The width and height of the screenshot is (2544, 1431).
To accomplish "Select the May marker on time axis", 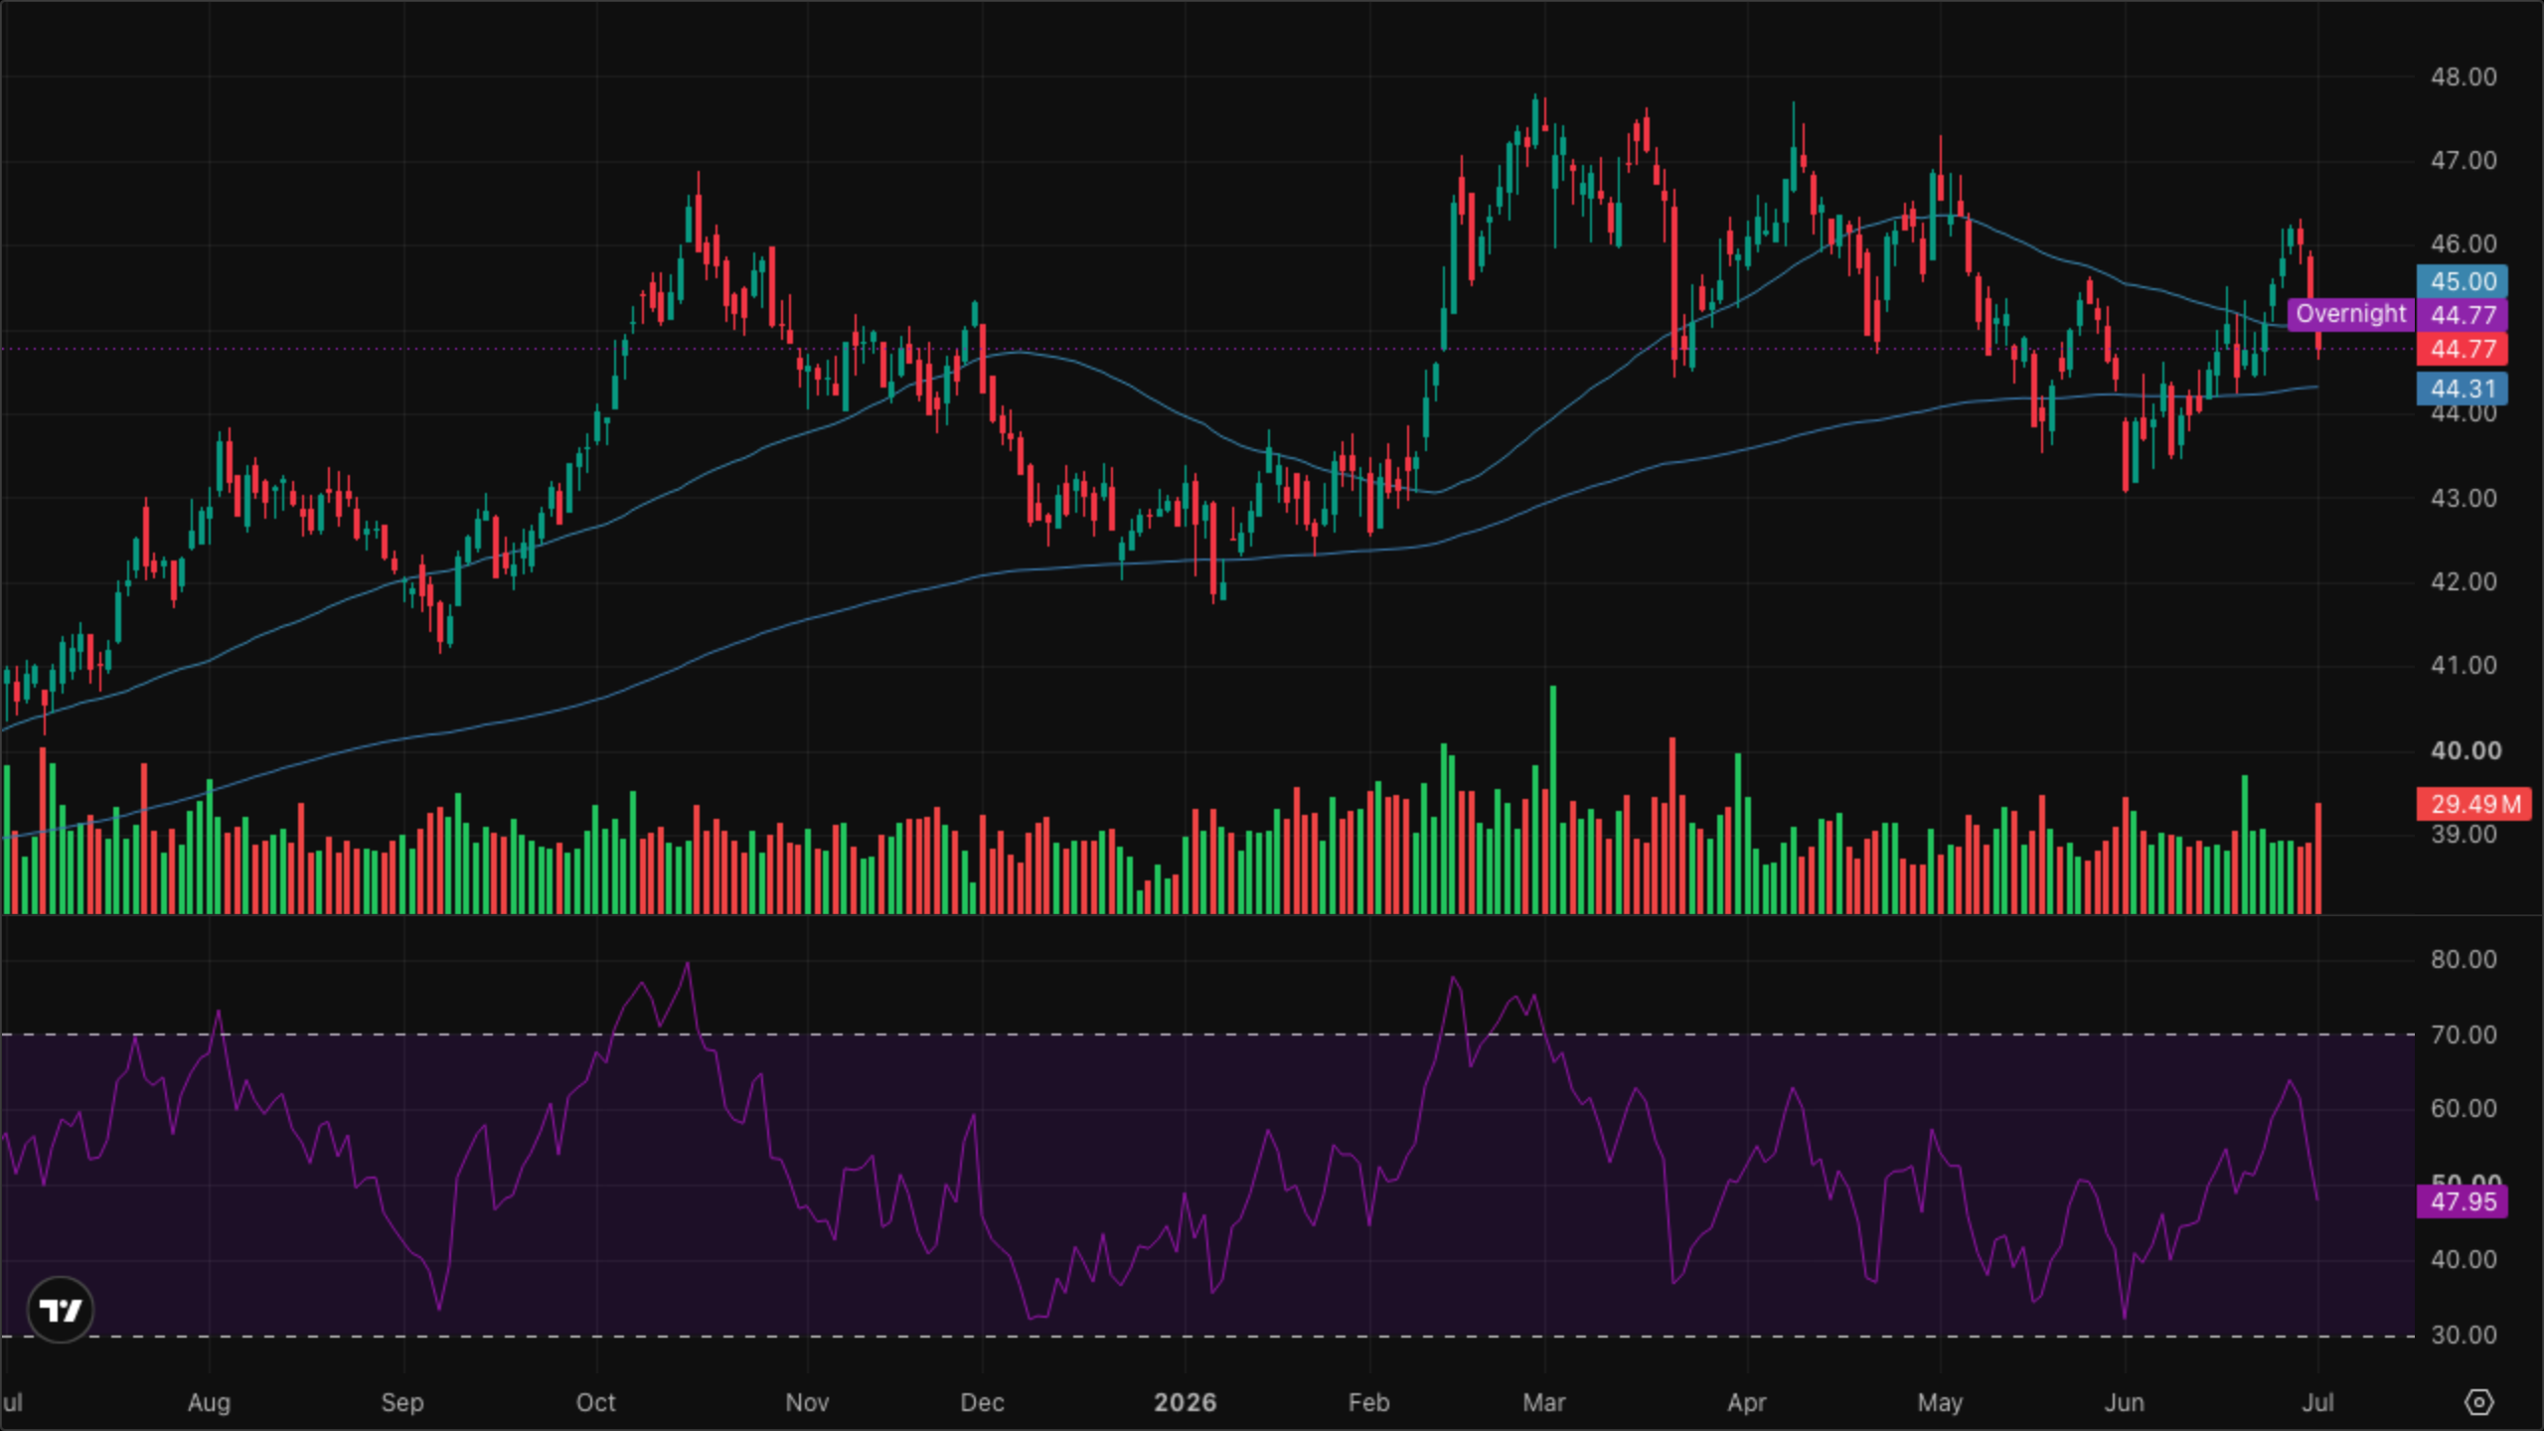I will point(1940,1402).
